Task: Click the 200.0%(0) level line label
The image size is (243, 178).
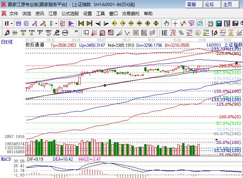Action: 230,66
